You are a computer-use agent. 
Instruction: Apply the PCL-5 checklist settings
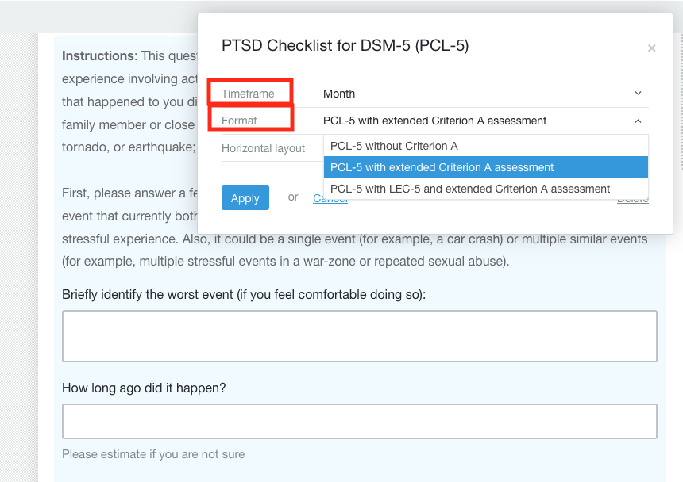pyautogui.click(x=245, y=197)
